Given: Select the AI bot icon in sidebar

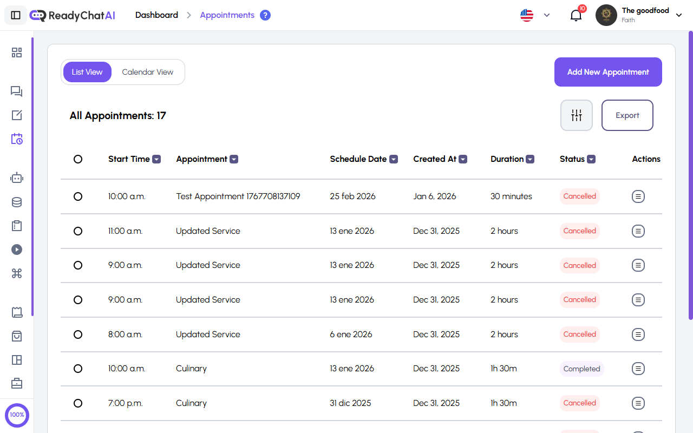Looking at the screenshot, I should coord(17,178).
